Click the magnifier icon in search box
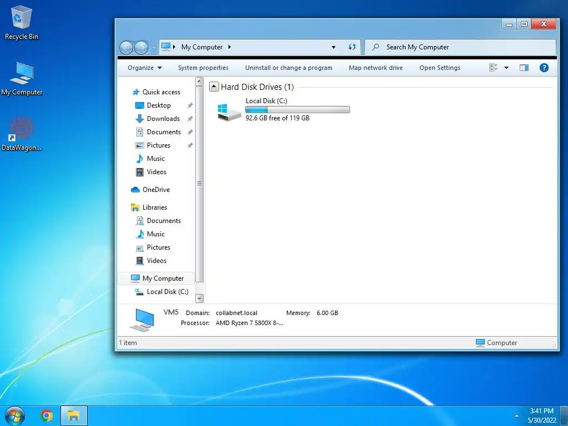This screenshot has width=568, height=426. tap(376, 47)
